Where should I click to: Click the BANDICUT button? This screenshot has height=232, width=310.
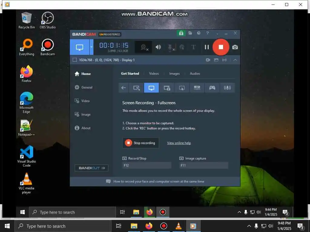[91, 168]
